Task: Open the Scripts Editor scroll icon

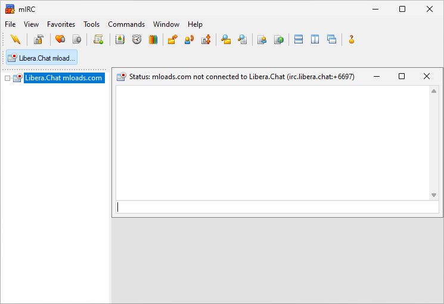Action: pyautogui.click(x=98, y=39)
